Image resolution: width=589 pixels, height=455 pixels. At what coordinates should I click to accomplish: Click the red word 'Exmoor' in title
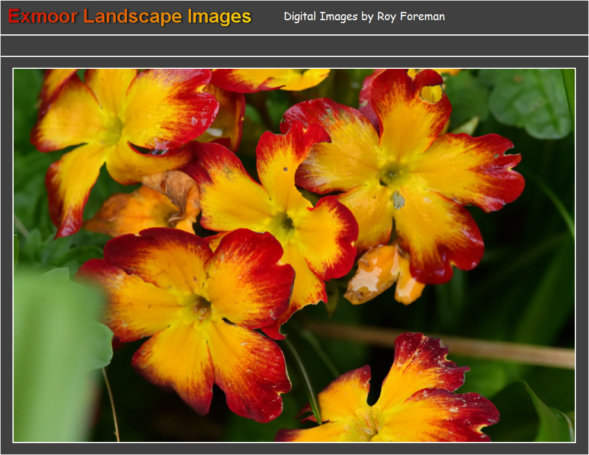pyautogui.click(x=43, y=17)
